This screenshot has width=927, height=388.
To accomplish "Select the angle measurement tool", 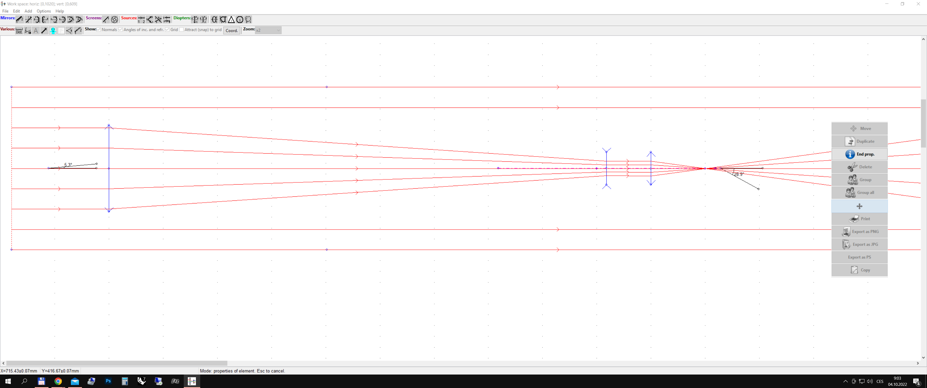I will tap(28, 31).
